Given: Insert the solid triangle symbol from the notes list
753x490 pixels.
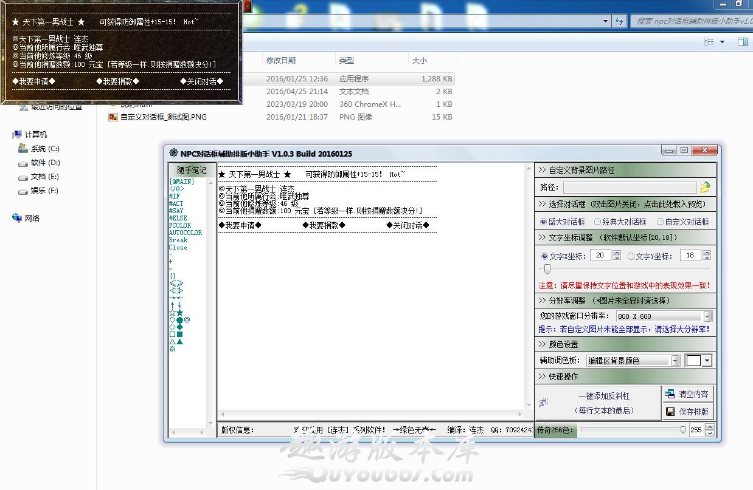Looking at the screenshot, I should 179,341.
